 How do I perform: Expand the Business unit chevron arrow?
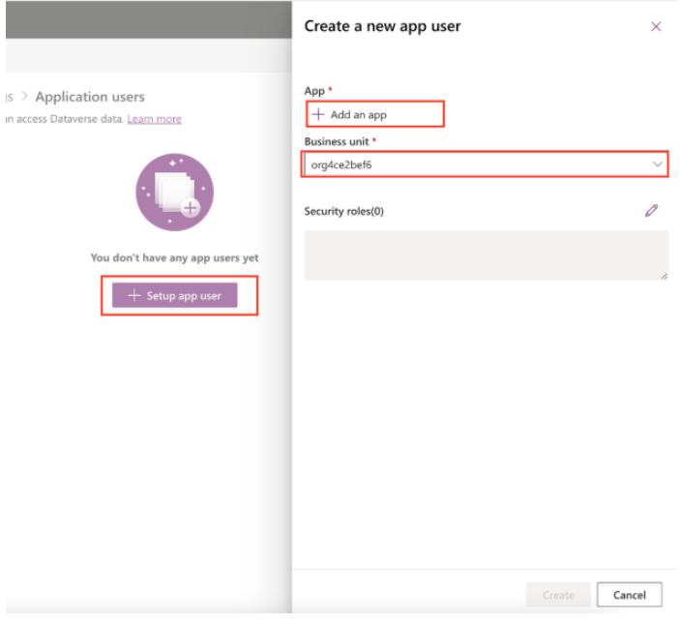point(658,164)
